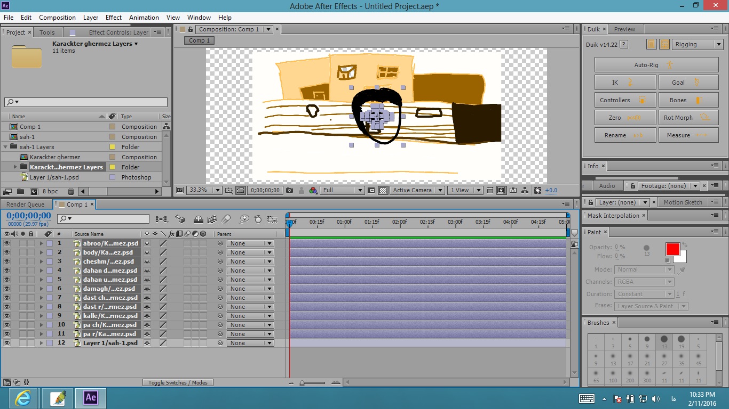Take a snapshot with the camera icon

289,190
